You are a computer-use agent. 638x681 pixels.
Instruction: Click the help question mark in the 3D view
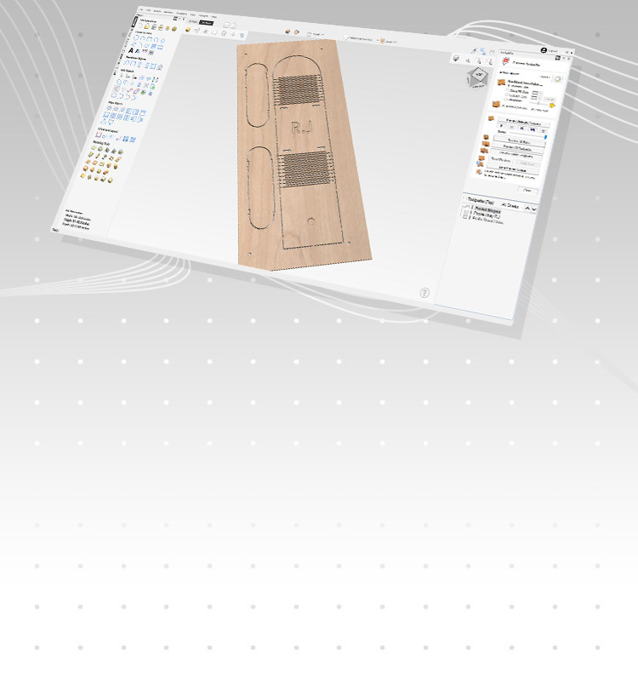[424, 293]
